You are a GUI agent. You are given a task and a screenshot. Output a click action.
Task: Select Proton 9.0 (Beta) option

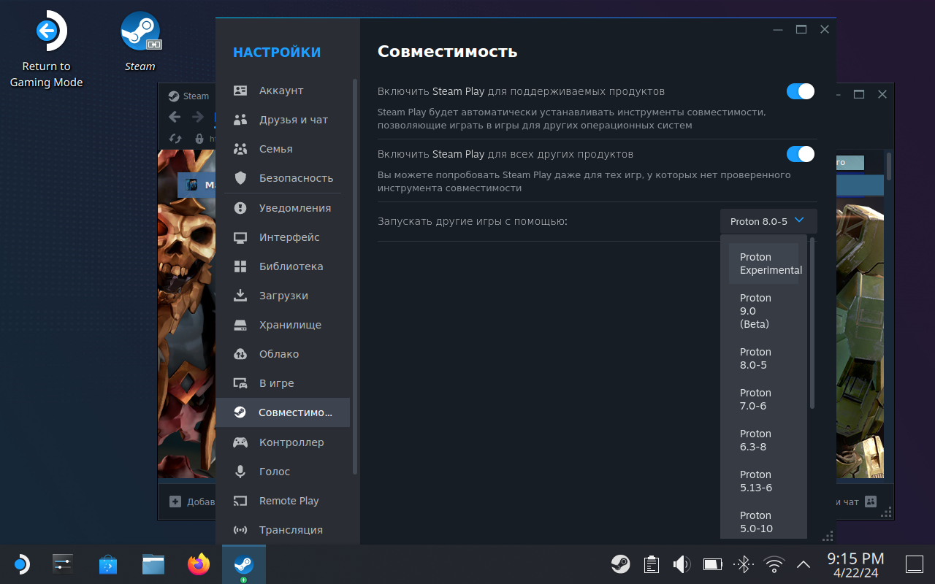[763, 311]
